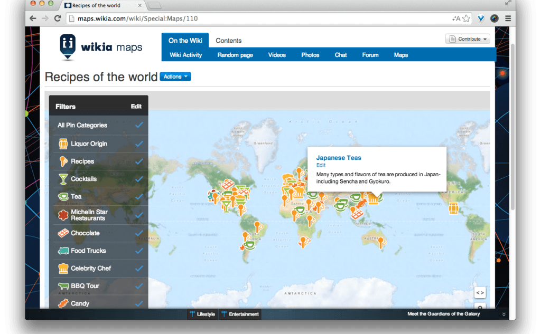The width and height of the screenshot is (541, 334).
Task: Open the Chrome menu button
Action: [x=508, y=18]
